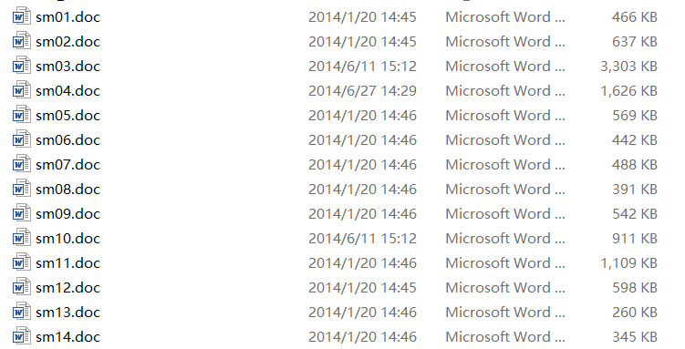This screenshot has height=349, width=685.
Task: Click the Word document icon beside sm03.doc
Action: pos(21,66)
